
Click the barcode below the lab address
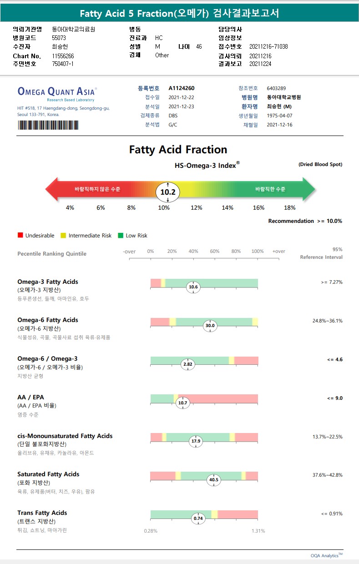click(48, 125)
